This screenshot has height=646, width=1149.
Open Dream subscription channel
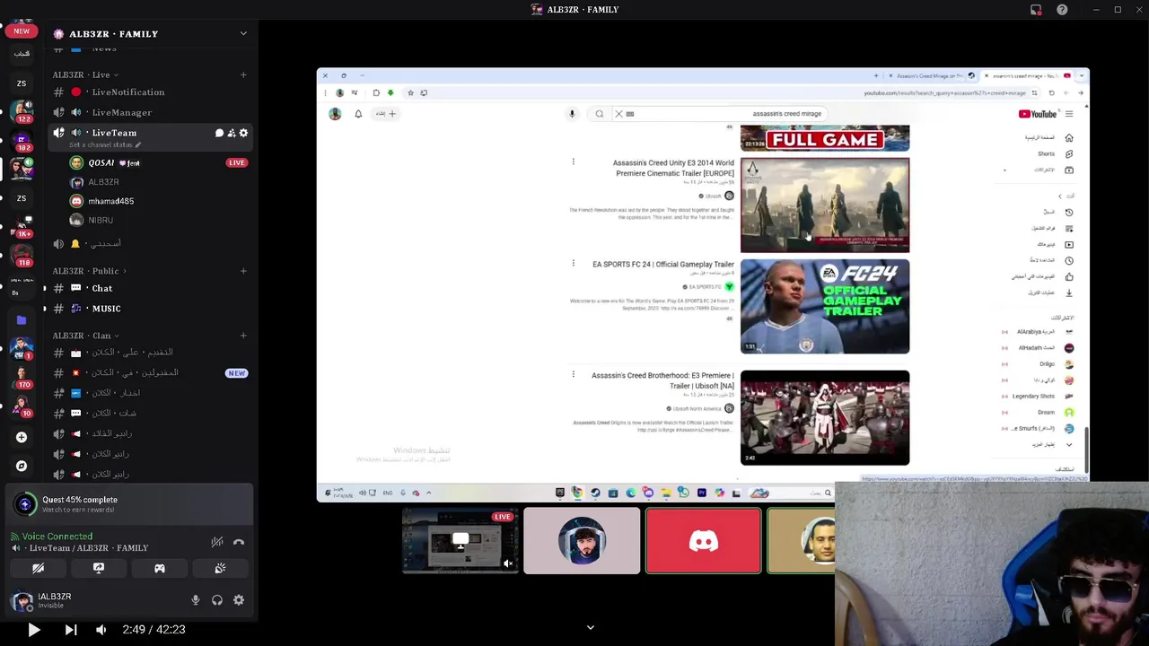[x=1039, y=412]
